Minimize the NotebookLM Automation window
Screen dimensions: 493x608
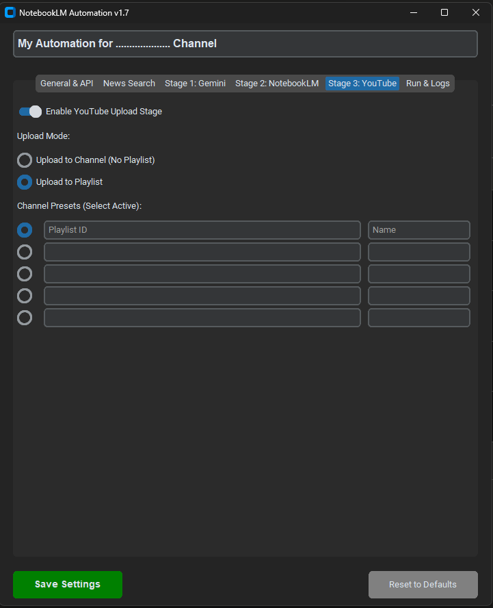click(x=414, y=13)
